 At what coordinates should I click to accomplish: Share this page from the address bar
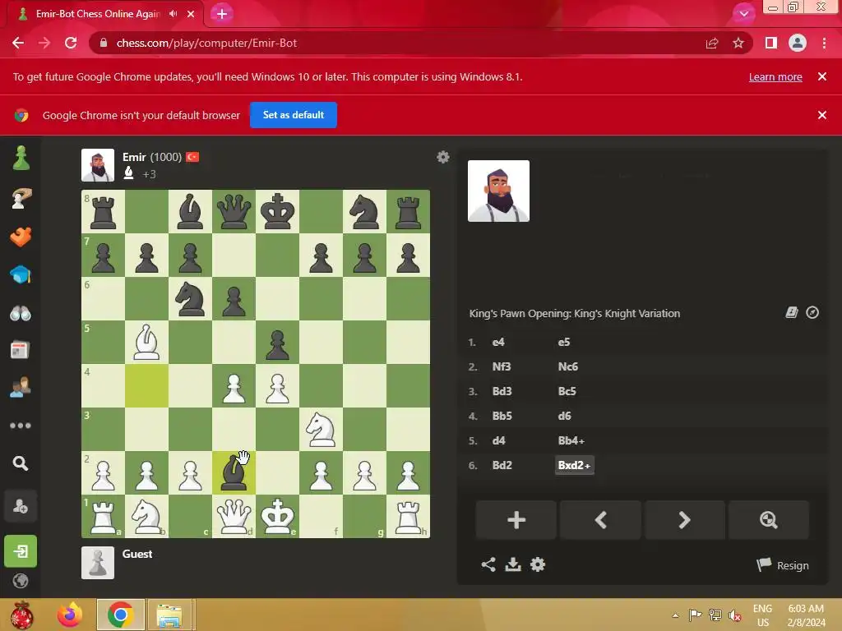coord(712,43)
